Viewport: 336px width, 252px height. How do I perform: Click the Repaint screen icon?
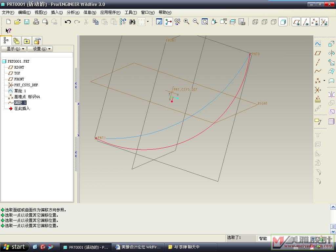159,22
